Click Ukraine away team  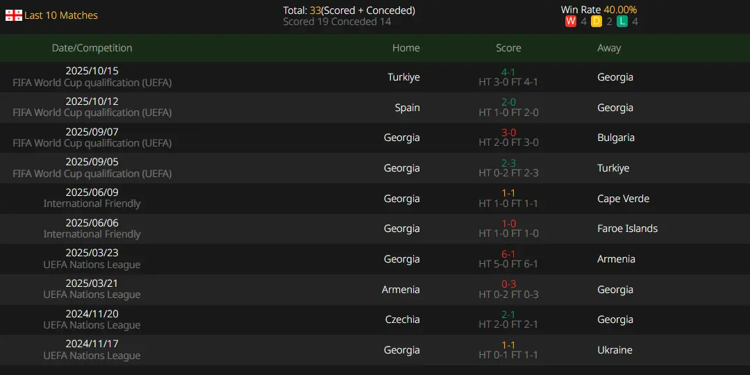615,350
